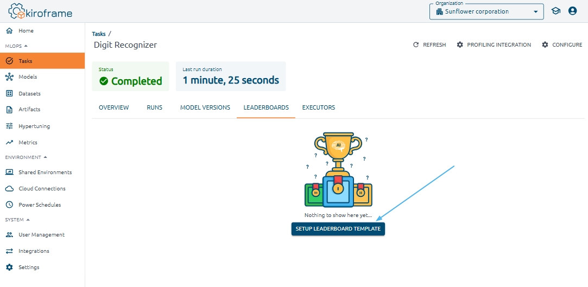Open the Executors tab
The image size is (588, 287).
click(x=318, y=107)
